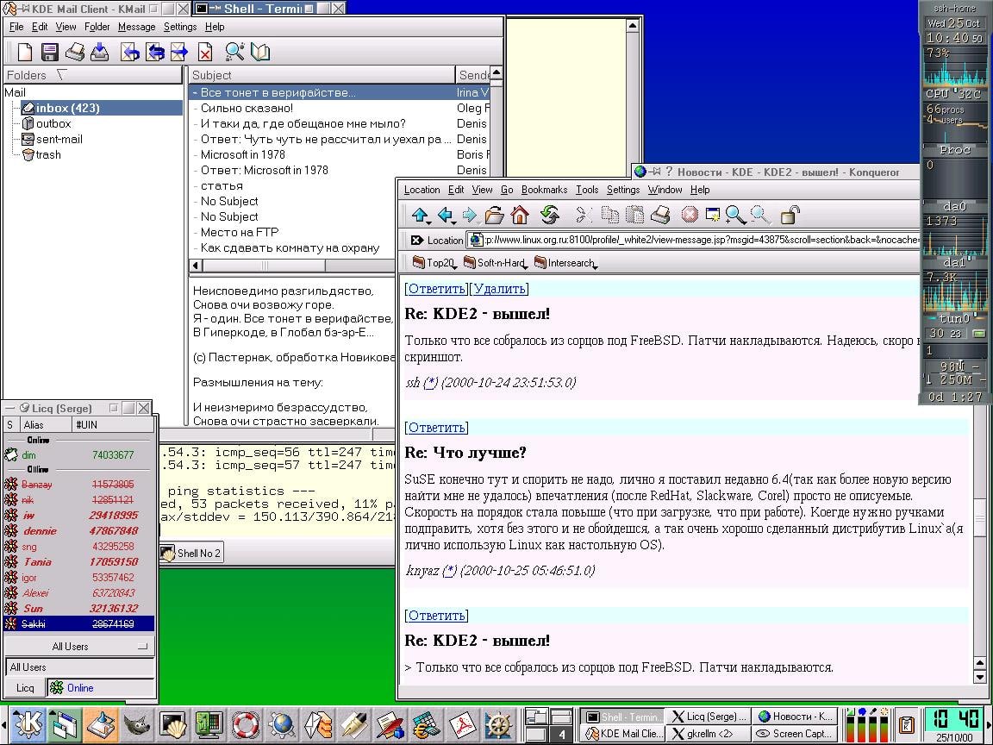Click Konqueror's new-window toolbar icon

pos(713,216)
